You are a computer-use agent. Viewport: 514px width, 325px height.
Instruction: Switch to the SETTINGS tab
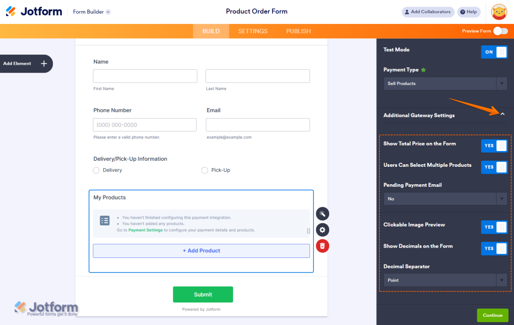[252, 31]
